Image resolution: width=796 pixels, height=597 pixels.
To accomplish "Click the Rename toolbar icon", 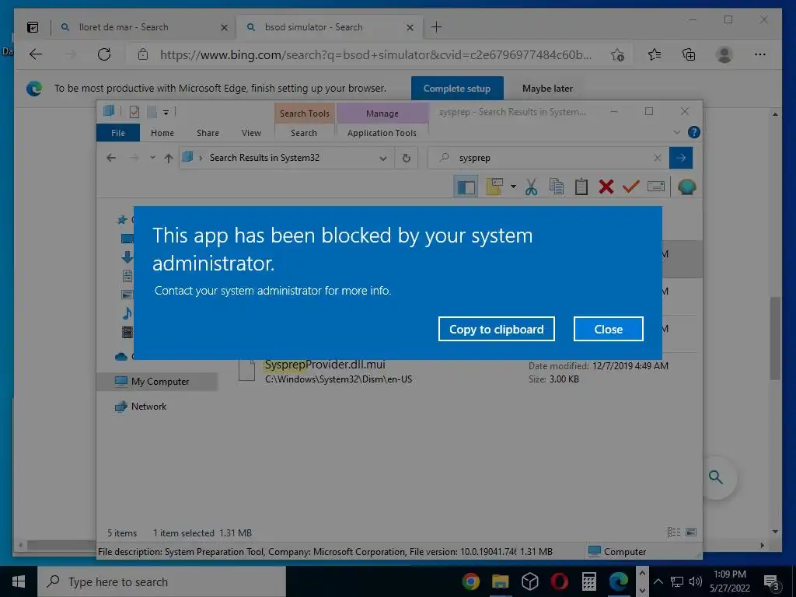I will [x=656, y=187].
